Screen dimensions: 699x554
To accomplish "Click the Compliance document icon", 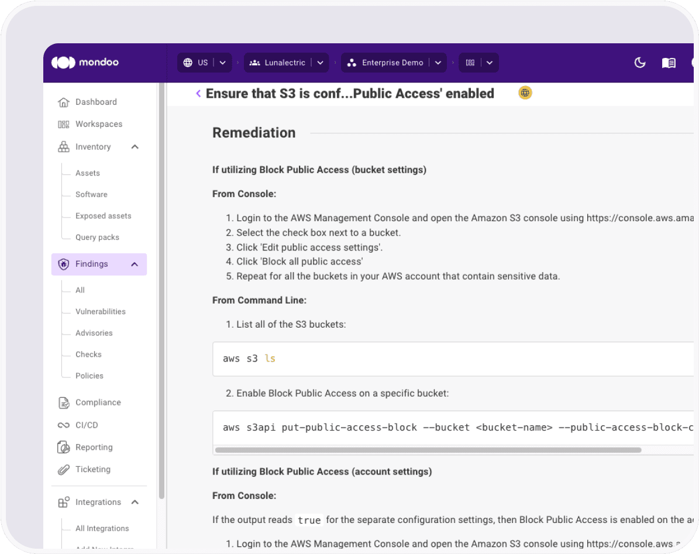I will pos(63,402).
